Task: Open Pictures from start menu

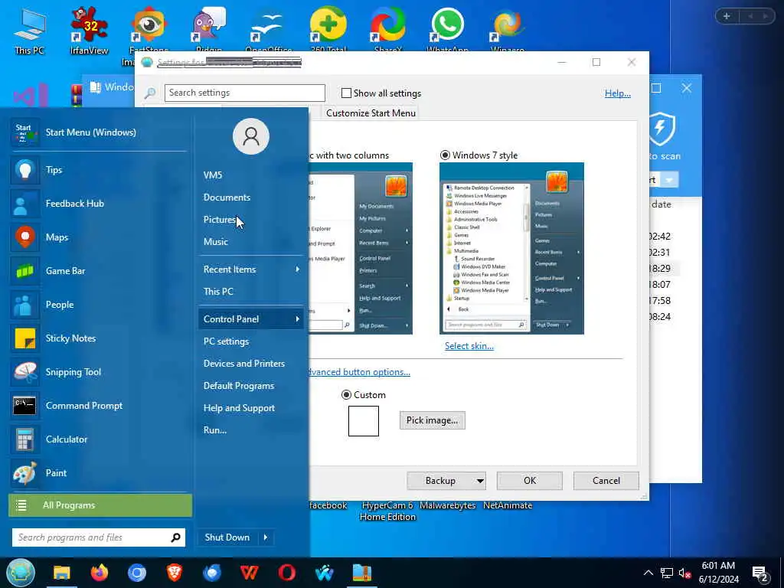Action: click(250, 220)
